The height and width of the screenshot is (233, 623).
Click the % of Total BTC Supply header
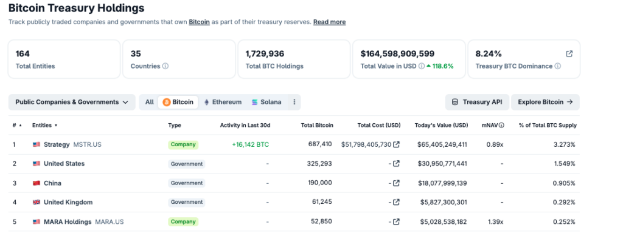point(548,125)
